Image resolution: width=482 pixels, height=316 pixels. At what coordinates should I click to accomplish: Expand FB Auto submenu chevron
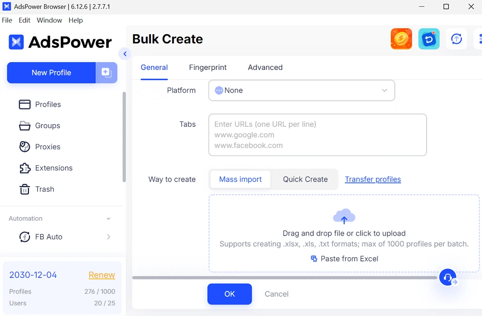[x=108, y=237]
